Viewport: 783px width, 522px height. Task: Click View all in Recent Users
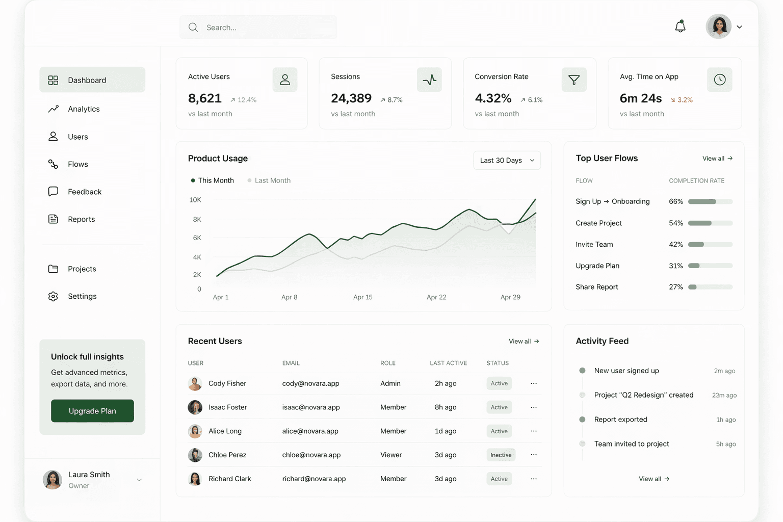[x=524, y=342]
